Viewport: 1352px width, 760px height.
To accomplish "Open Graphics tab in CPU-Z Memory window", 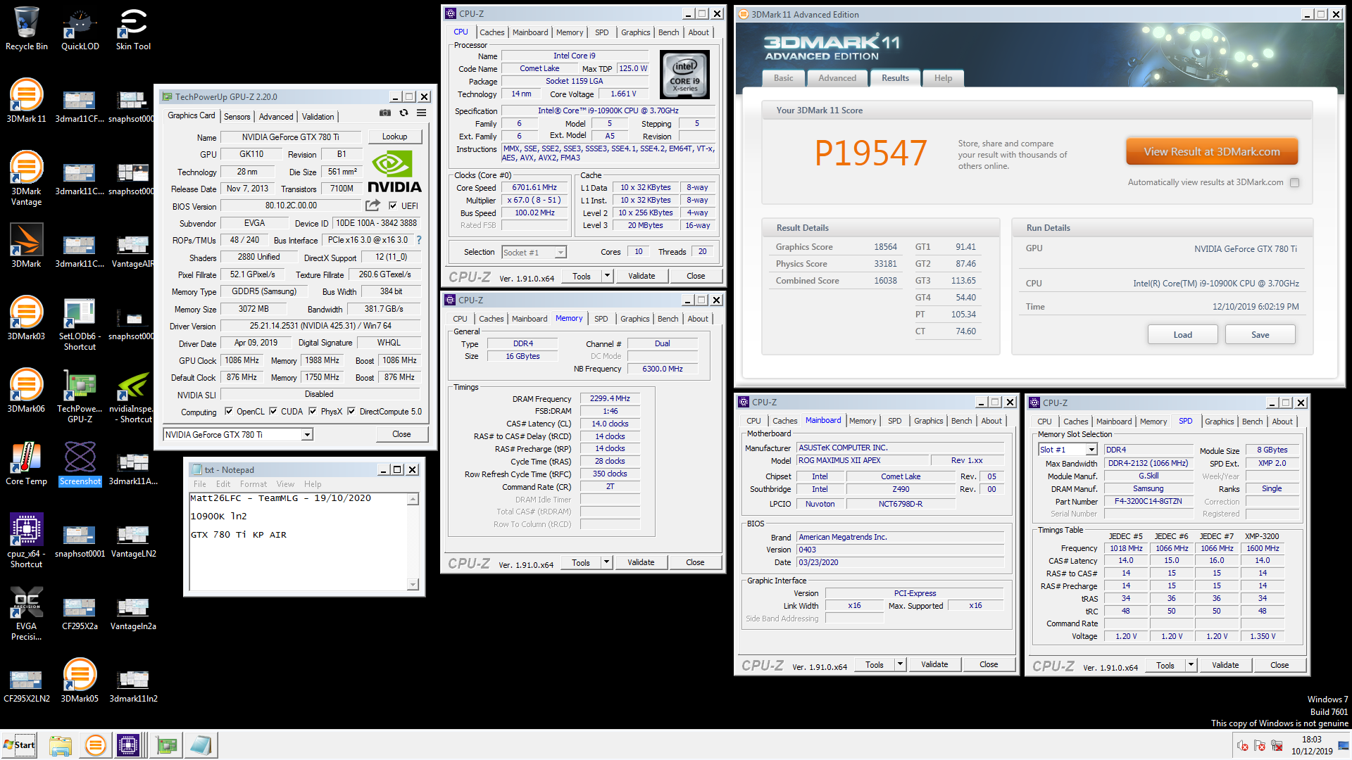I will (x=634, y=319).
